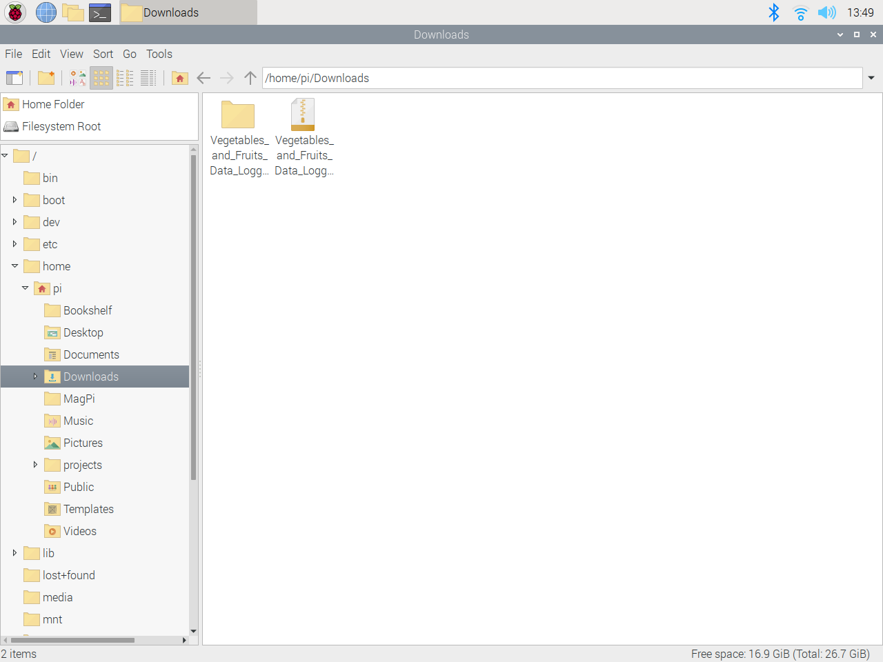883x662 pixels.
Task: Click the "2 items" status bar text
Action: click(x=19, y=654)
